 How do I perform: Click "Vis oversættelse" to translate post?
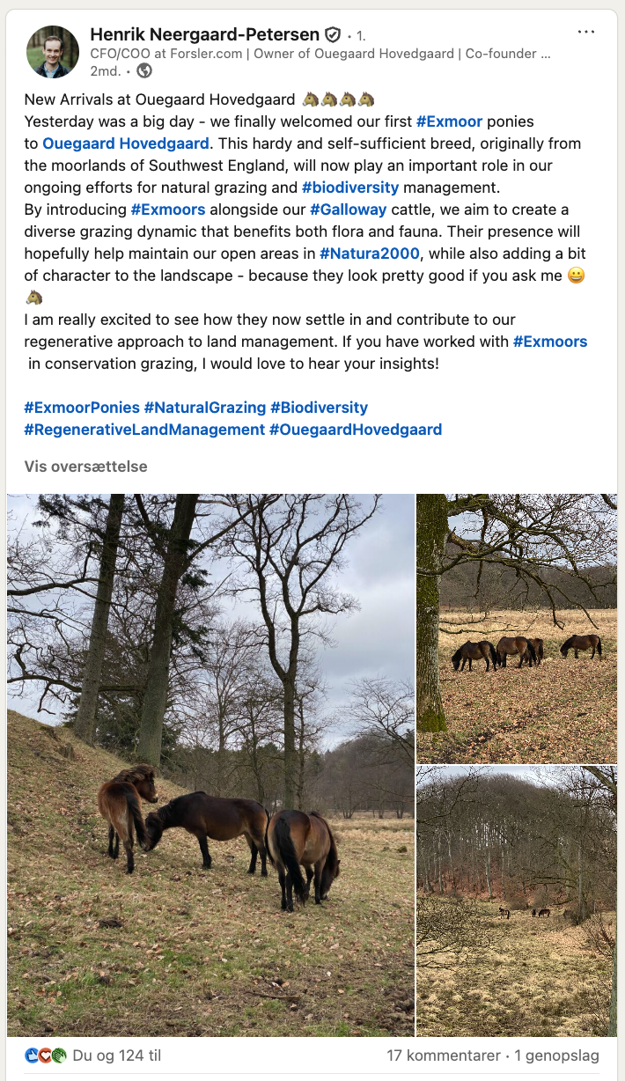tap(85, 467)
